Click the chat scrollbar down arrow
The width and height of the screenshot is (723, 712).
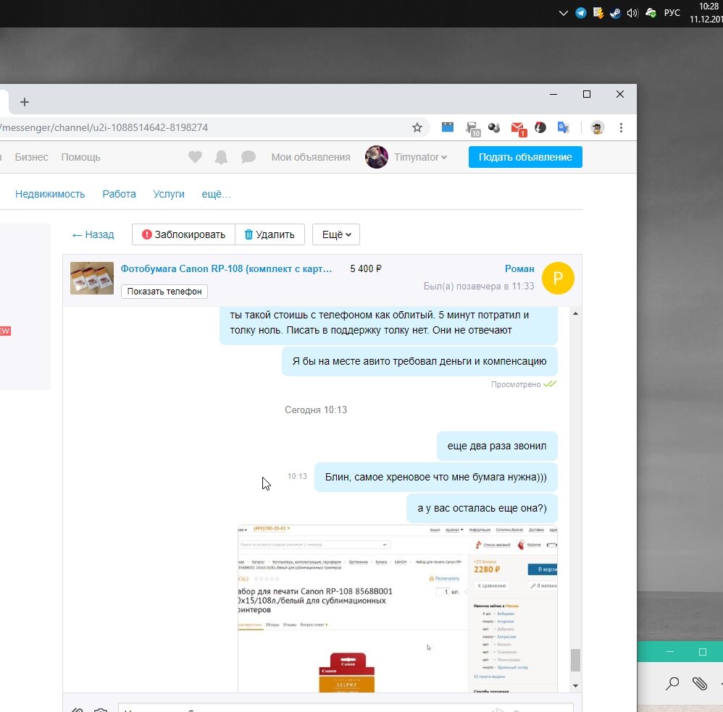pyautogui.click(x=575, y=686)
